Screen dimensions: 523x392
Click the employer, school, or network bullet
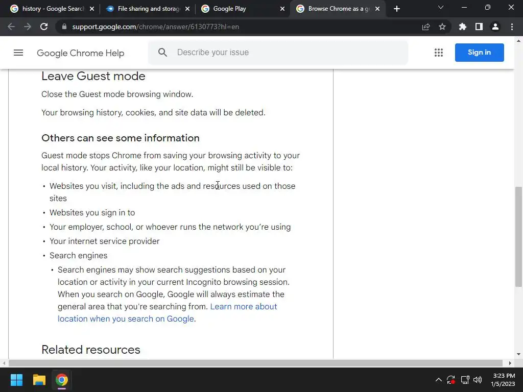coord(170,227)
